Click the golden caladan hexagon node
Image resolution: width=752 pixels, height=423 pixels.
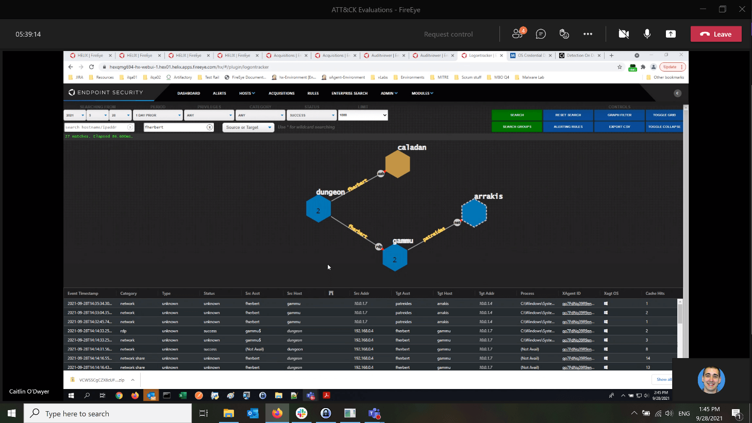tap(397, 165)
